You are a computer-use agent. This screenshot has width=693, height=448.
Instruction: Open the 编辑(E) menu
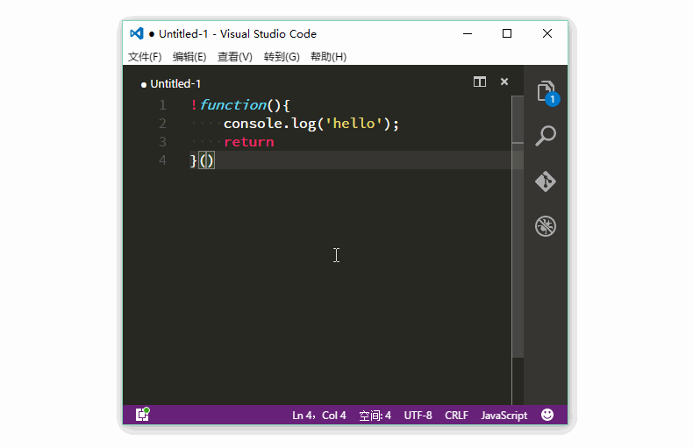click(189, 57)
